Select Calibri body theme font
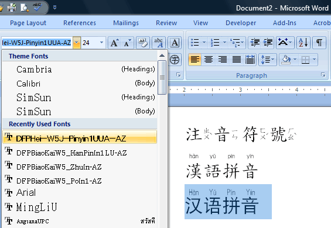This screenshot has height=228, width=331. pos(80,83)
